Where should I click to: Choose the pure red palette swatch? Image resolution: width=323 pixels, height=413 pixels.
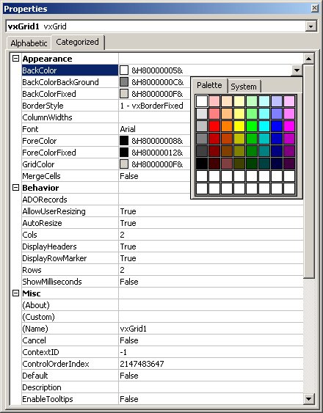pos(214,126)
